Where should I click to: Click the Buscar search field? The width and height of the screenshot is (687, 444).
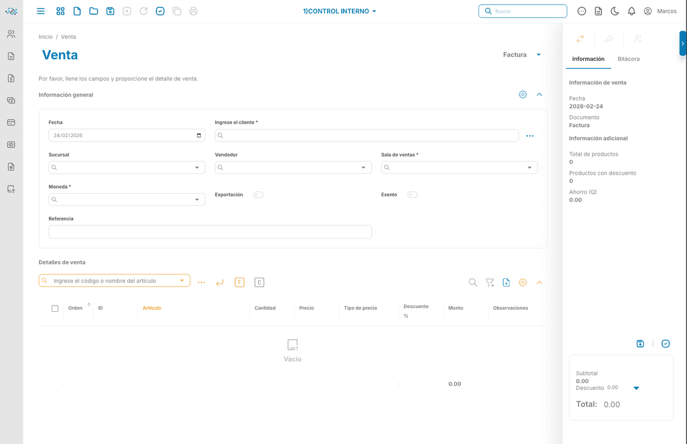coord(523,11)
